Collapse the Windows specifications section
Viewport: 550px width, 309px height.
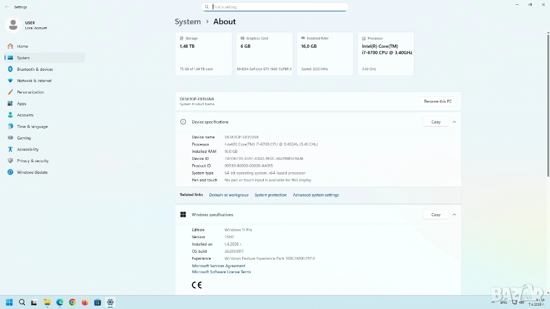tap(454, 215)
